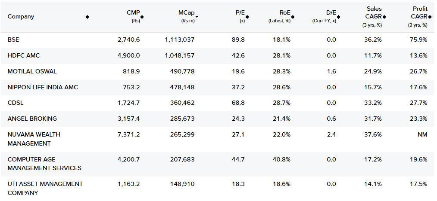
Task: Open COMPUTER AGE MANAGEMENT SERVICES page
Action: tap(44, 164)
